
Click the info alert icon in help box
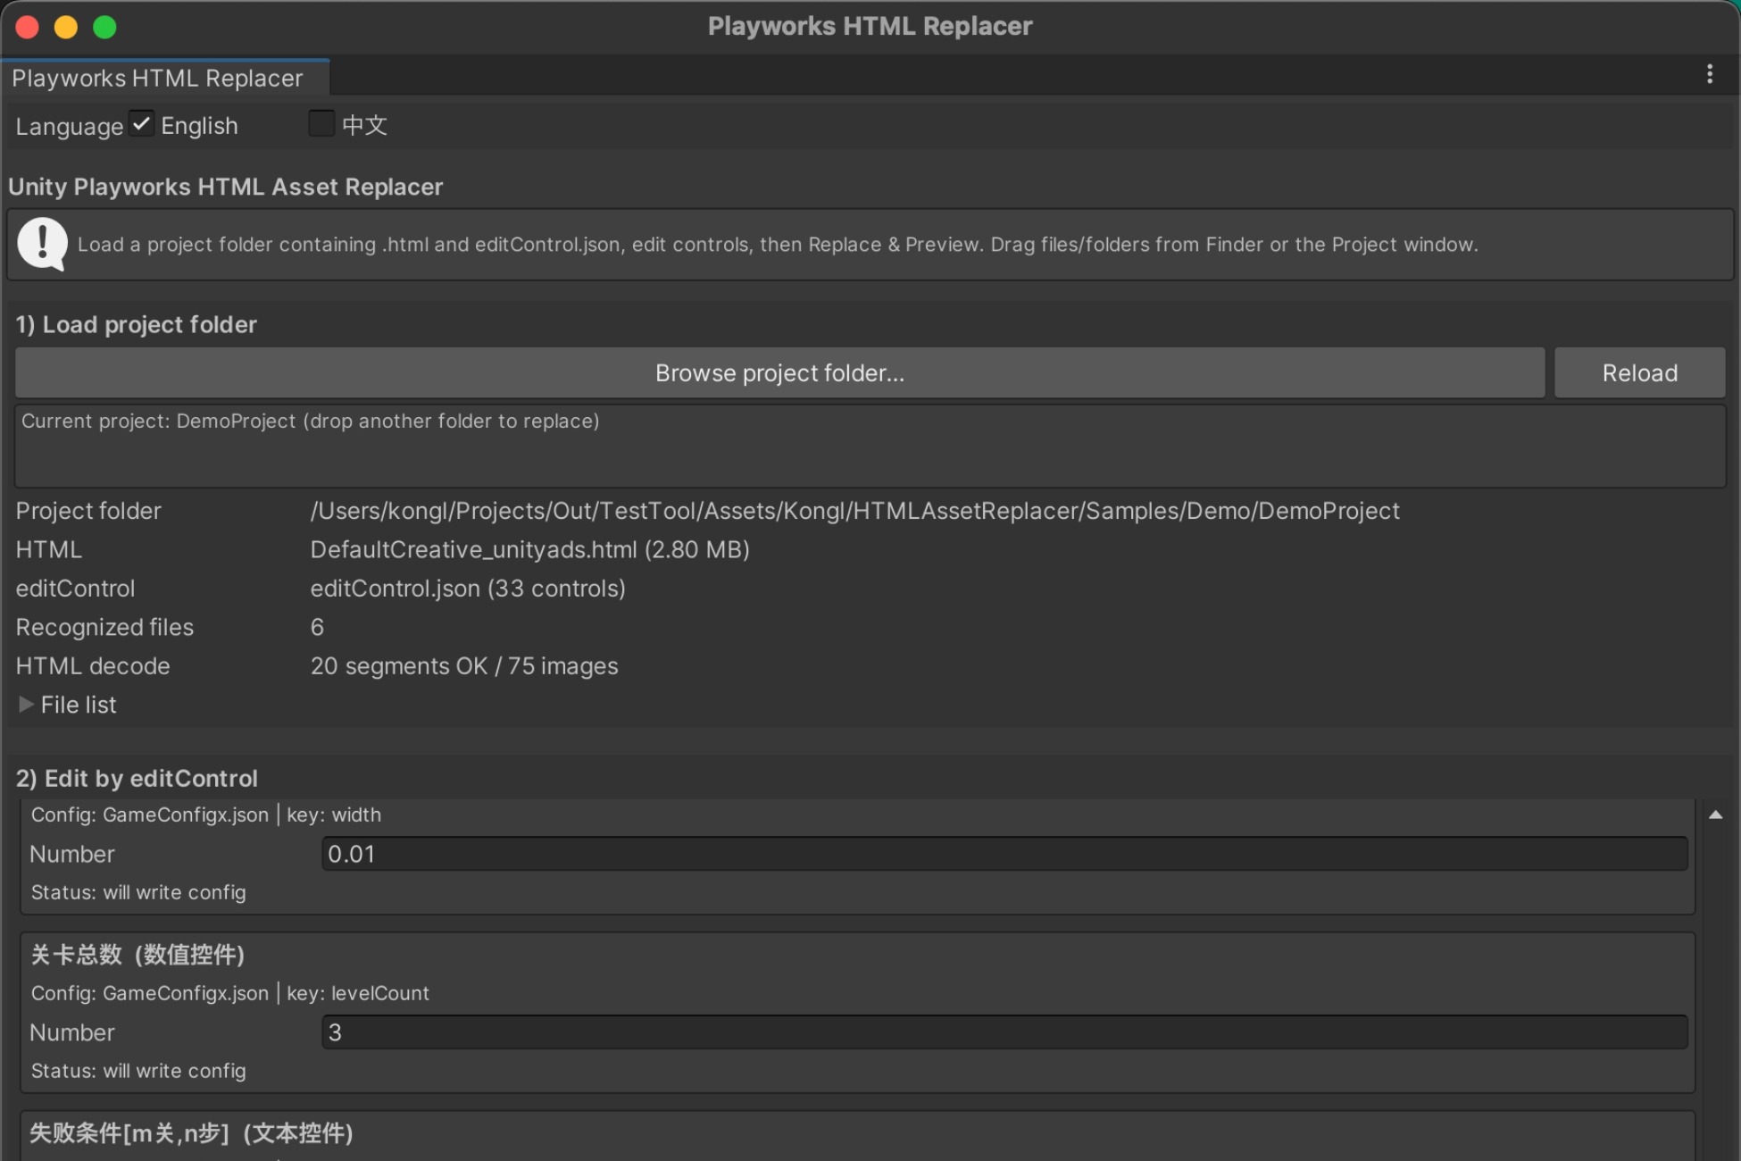pyautogui.click(x=42, y=244)
